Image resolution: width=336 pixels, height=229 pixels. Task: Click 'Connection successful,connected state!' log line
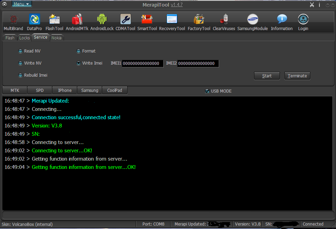coord(76,117)
